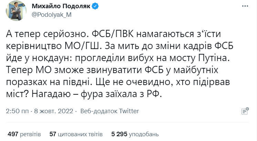Viewport: 257px width, 141px height.
Task: Click the @Podolyak_M handle
Action: pyautogui.click(x=52, y=15)
